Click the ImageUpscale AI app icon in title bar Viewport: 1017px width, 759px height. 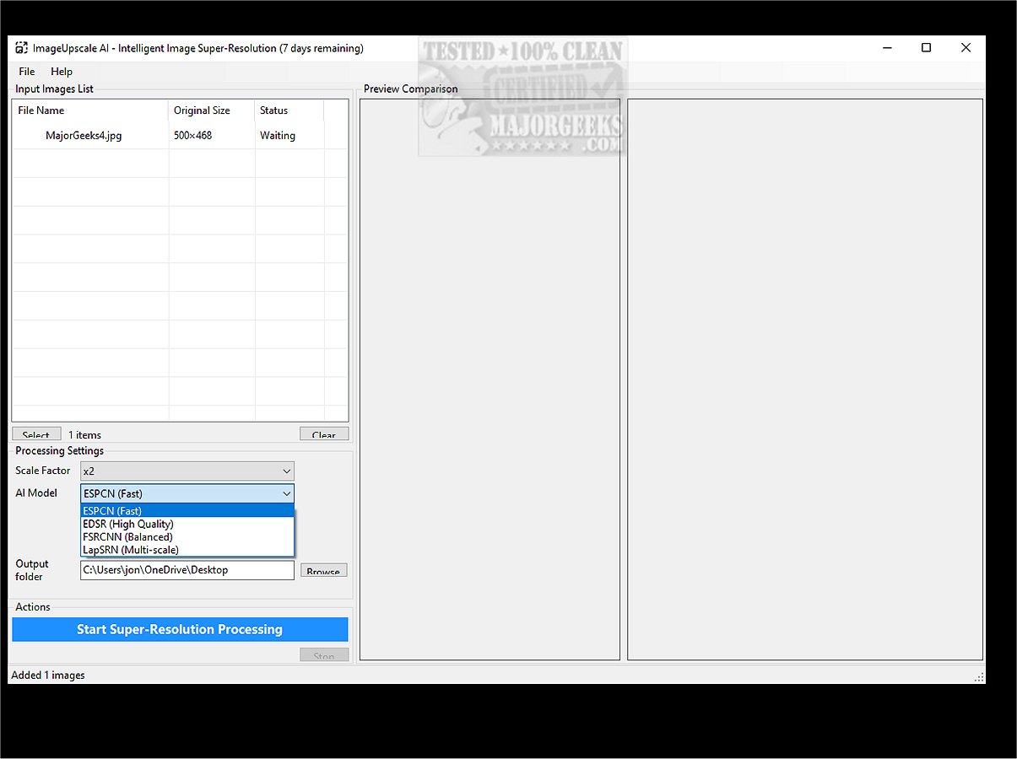(x=21, y=48)
